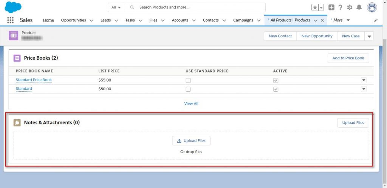Expand row actions for Standard Price Book
Image resolution: width=387 pixels, height=188 pixels.
(x=364, y=80)
